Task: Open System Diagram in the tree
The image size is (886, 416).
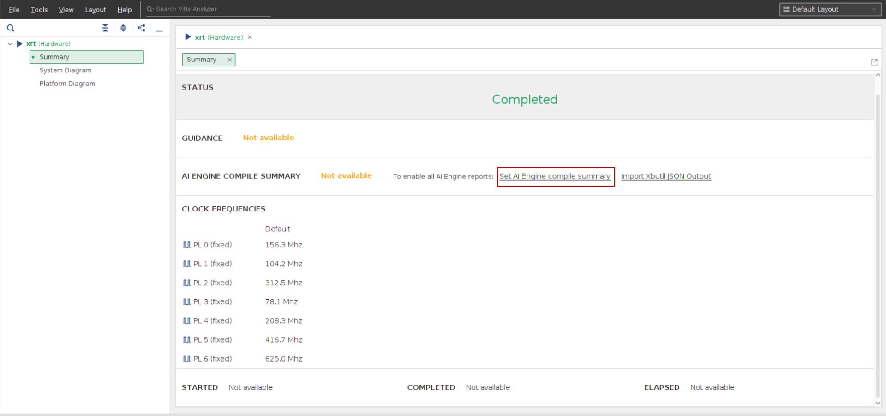Action: pyautogui.click(x=66, y=70)
